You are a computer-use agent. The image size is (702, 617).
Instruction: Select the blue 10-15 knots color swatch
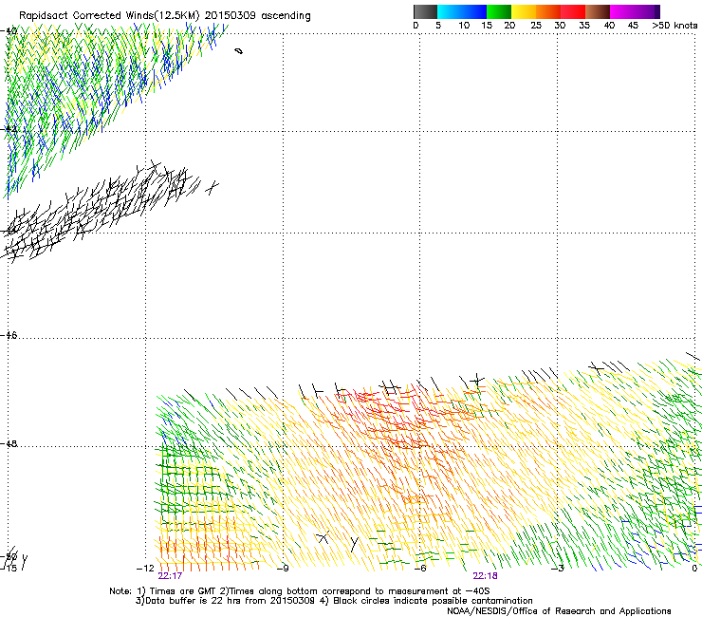(474, 11)
